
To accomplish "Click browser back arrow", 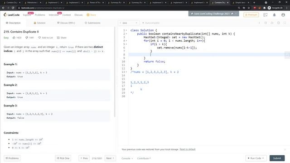I will 3,8.
